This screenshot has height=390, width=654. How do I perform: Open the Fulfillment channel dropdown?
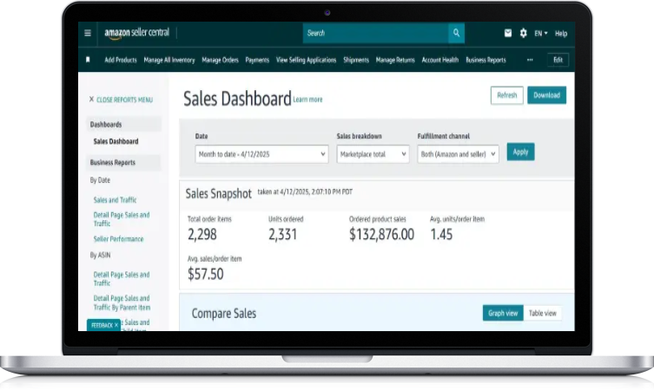click(x=458, y=153)
